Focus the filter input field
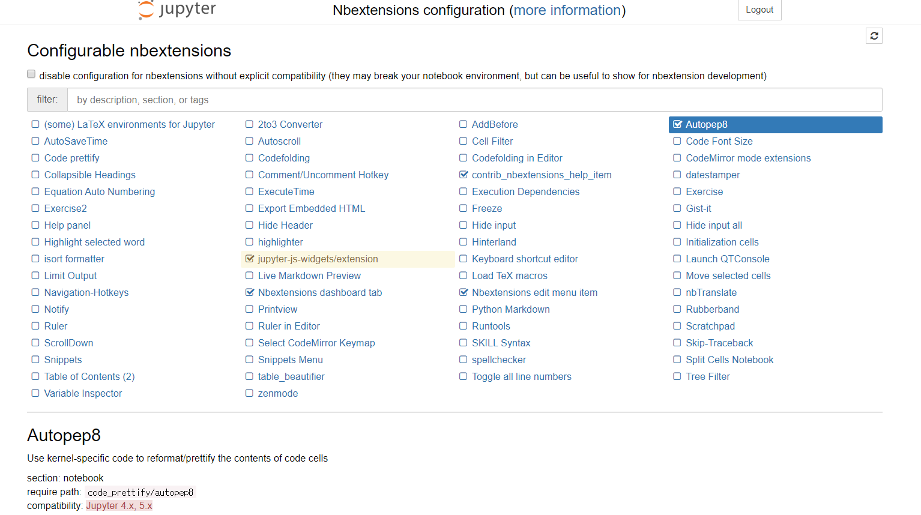 (474, 100)
